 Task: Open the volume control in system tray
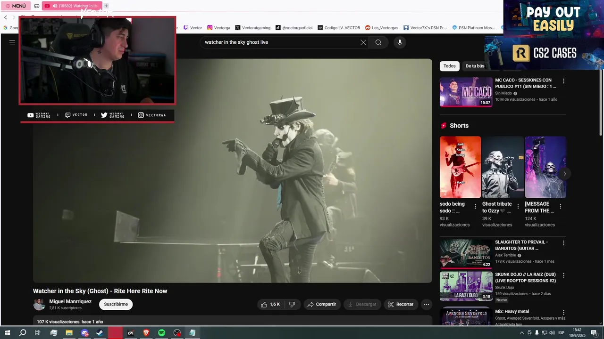pos(552,333)
